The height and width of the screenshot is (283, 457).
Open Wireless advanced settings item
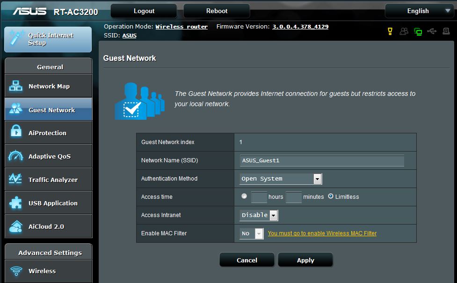click(x=48, y=271)
